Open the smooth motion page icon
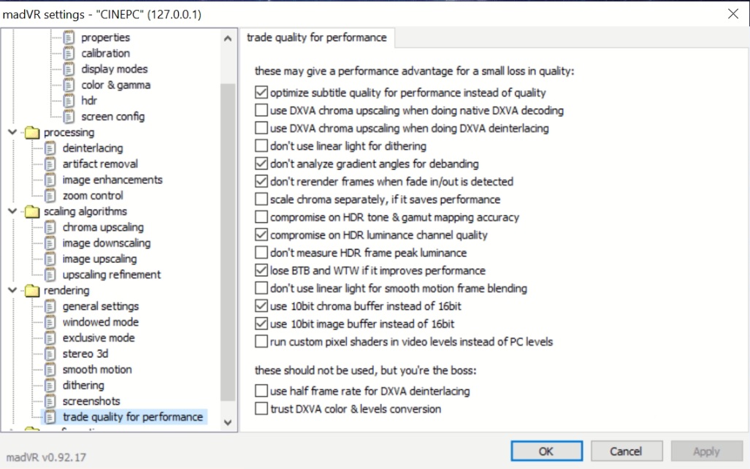The image size is (750, 469). [50, 370]
